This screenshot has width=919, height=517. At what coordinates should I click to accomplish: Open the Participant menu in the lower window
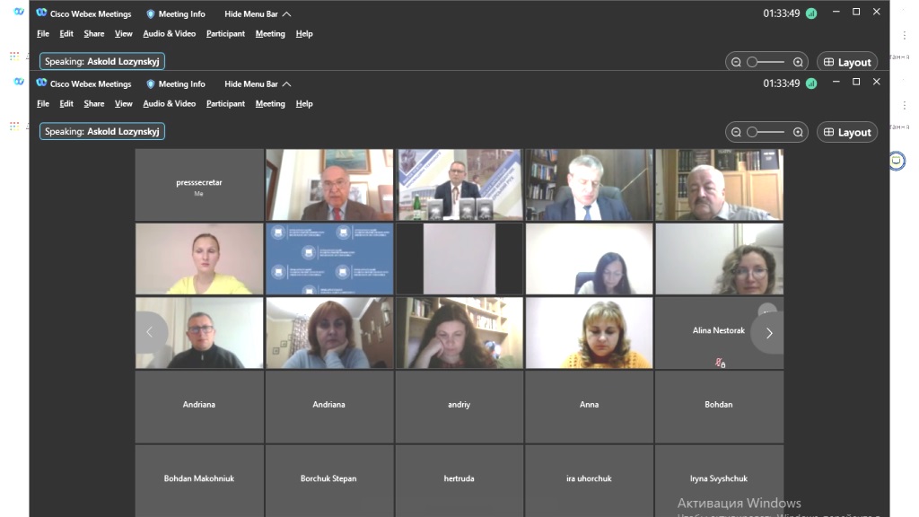[x=225, y=104]
